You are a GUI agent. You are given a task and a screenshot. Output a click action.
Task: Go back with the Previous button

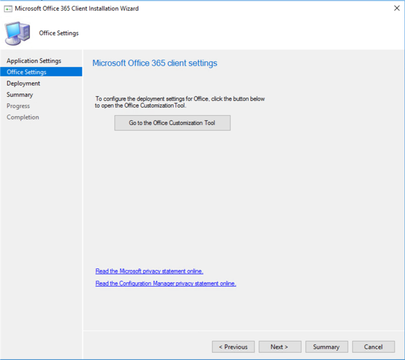pyautogui.click(x=233, y=347)
